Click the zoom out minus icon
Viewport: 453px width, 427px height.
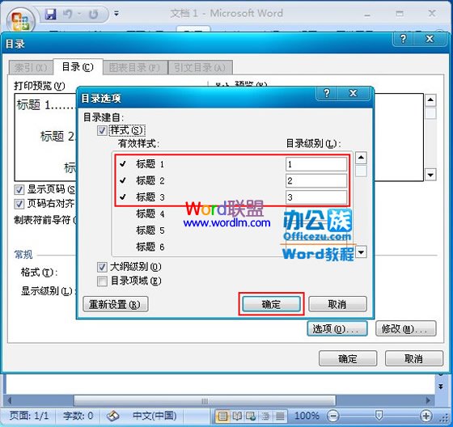(x=332, y=416)
